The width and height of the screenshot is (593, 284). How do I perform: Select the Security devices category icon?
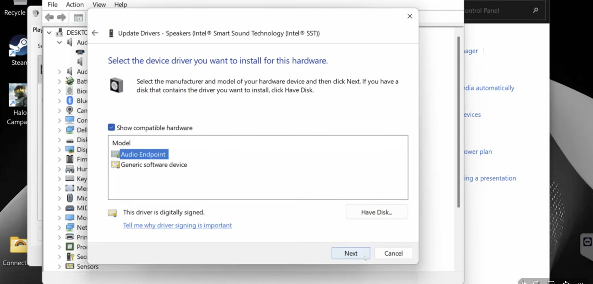point(70,256)
